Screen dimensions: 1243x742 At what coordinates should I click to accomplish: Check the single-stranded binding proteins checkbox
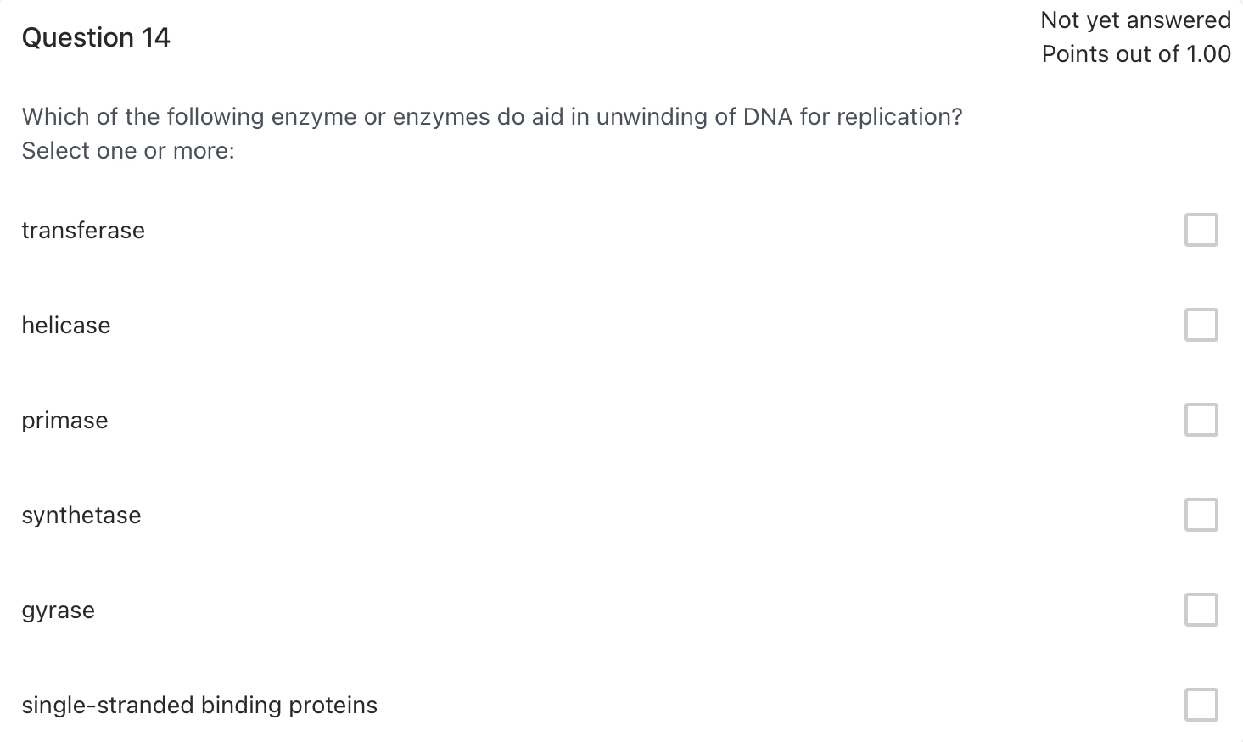tap(1201, 704)
